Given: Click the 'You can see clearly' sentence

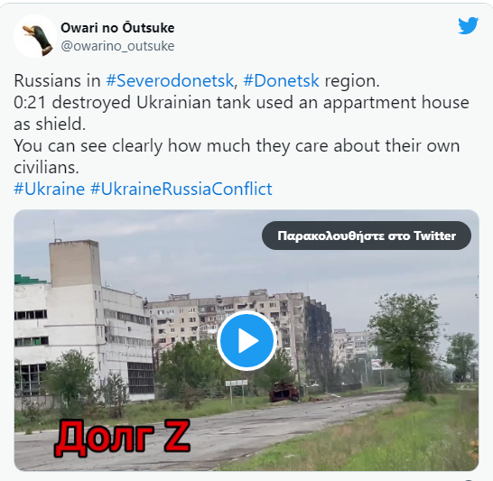Looking at the screenshot, I should tap(237, 146).
